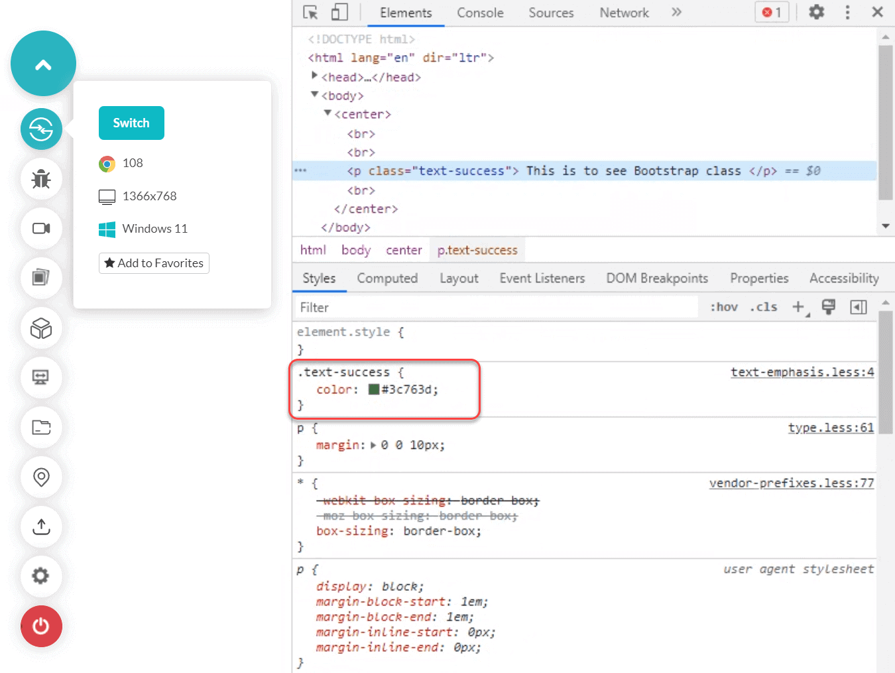Open DevTools settings with the gear icon
This screenshot has height=673, width=895.
(x=816, y=12)
